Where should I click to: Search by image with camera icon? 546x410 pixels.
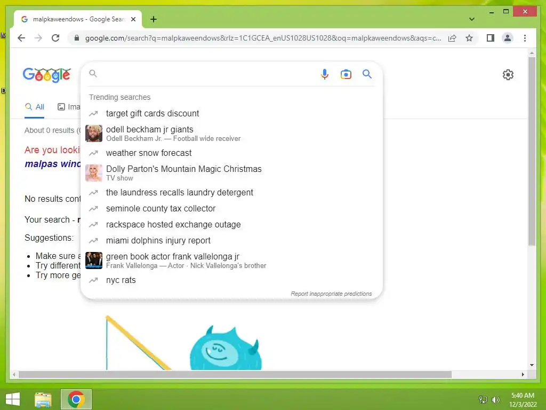(x=346, y=74)
